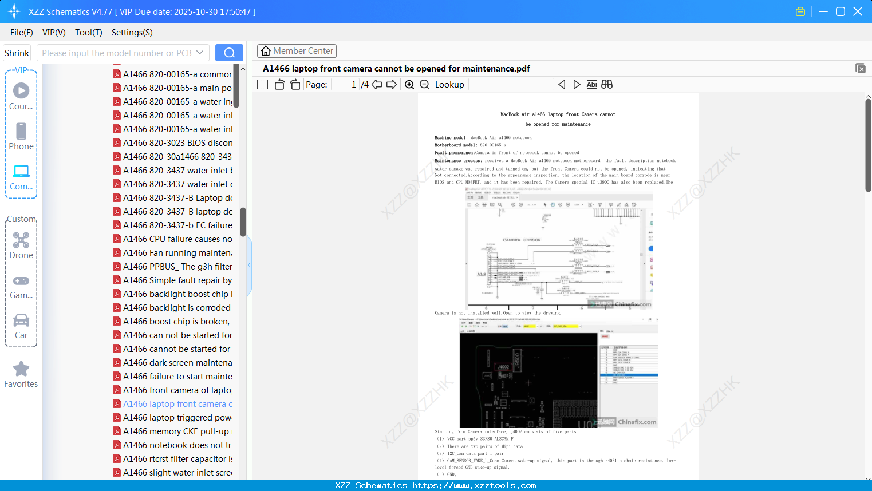Image resolution: width=872 pixels, height=491 pixels.
Task: Select the Computer category in sidebar
Action: coord(21,177)
